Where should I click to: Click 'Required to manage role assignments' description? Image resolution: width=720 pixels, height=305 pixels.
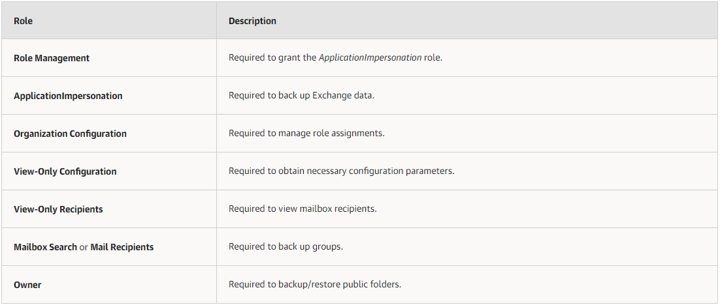306,134
